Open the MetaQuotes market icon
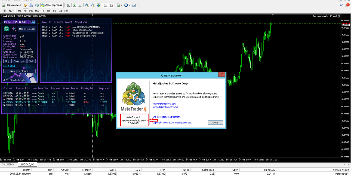Viewport: 351px width, 176px height. pyautogui.click(x=26, y=5)
